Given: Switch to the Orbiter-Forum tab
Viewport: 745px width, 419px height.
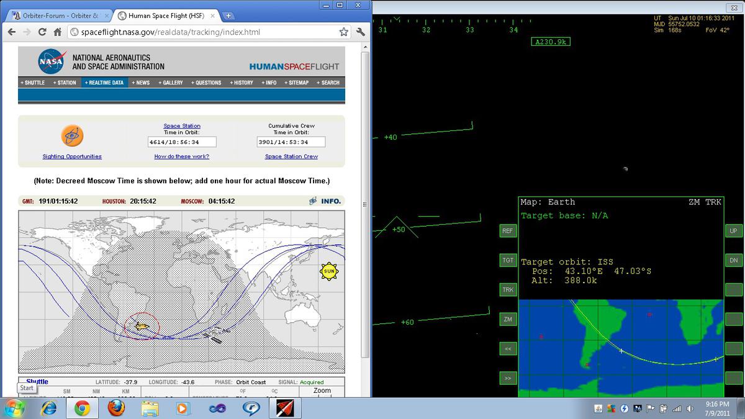Looking at the screenshot, I should tap(59, 16).
